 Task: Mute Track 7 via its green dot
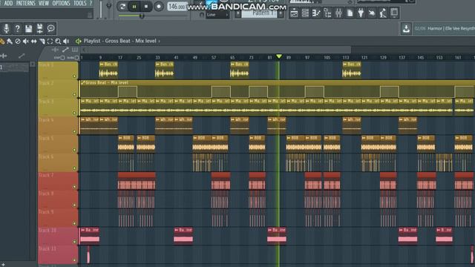(x=74, y=187)
